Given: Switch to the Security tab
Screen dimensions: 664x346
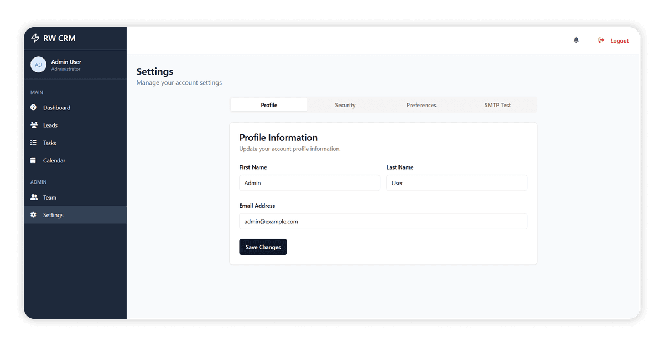Looking at the screenshot, I should (345, 105).
